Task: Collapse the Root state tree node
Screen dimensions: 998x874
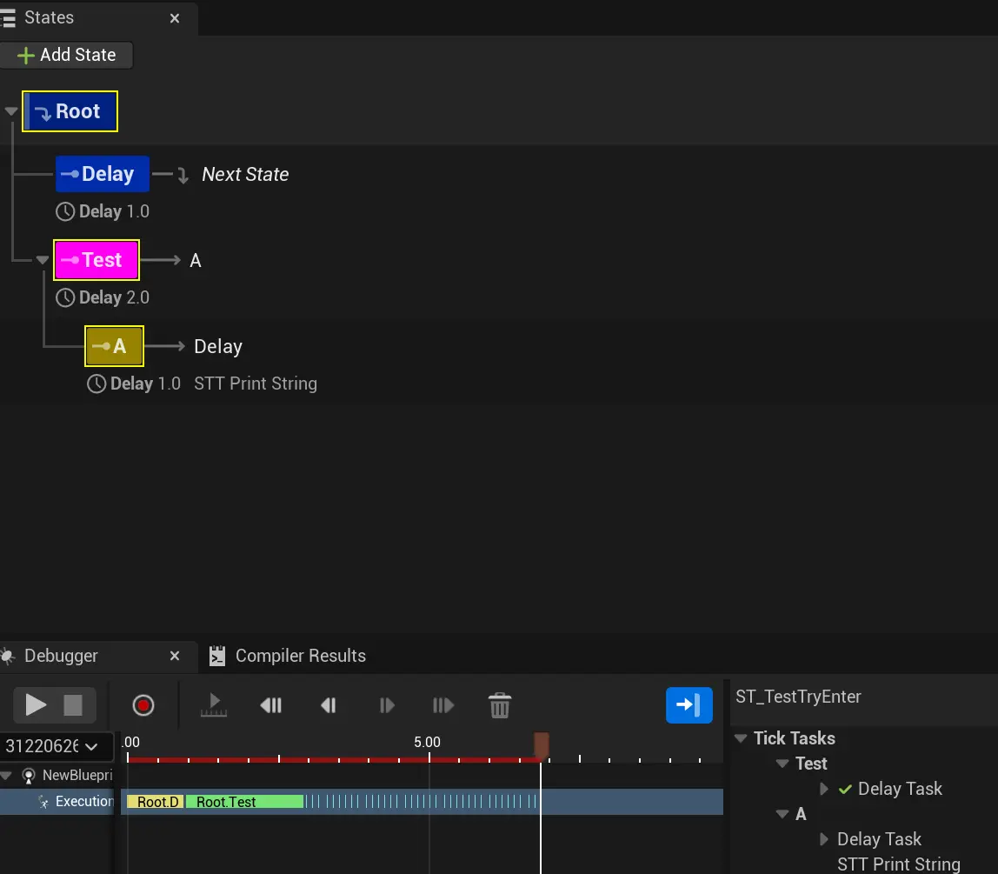Action: 11,111
